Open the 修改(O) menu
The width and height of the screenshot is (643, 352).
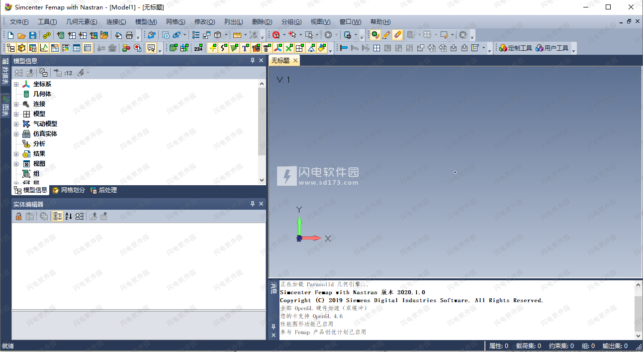(x=204, y=22)
